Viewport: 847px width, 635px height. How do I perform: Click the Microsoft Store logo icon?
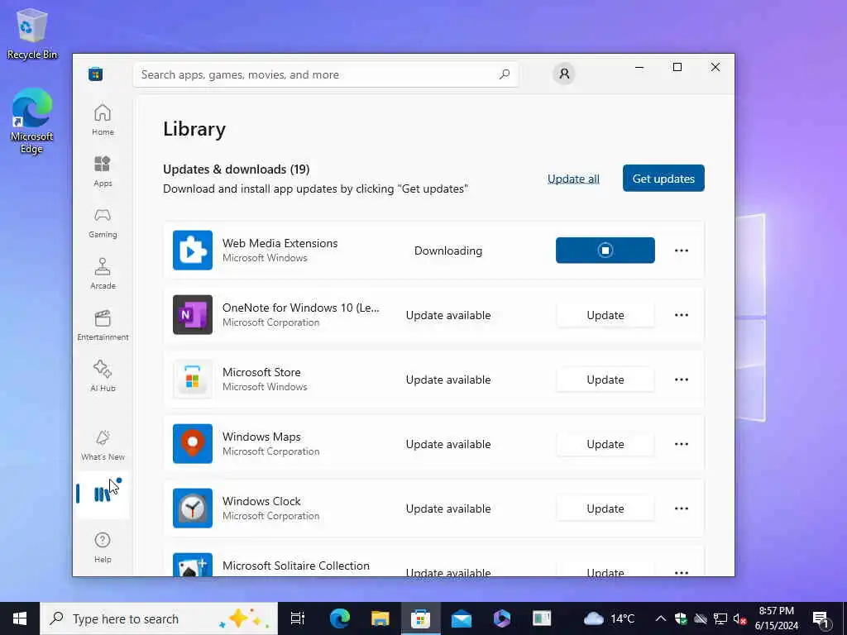pos(96,74)
